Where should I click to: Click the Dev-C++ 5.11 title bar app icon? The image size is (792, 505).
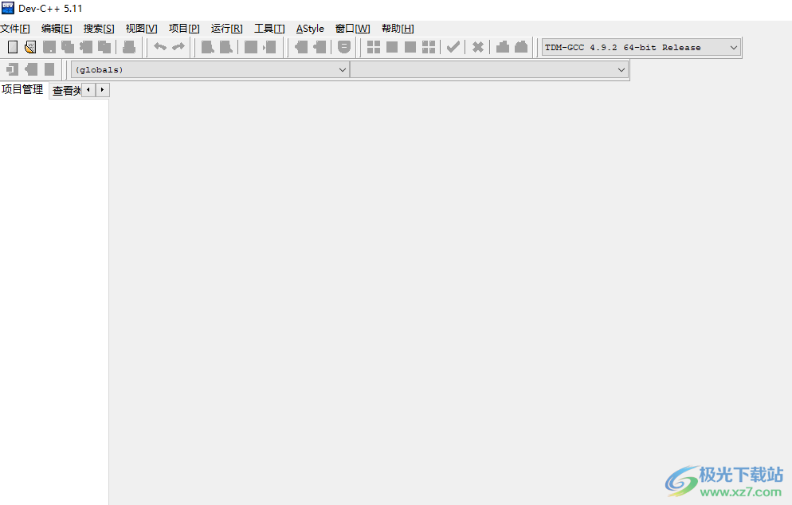[8, 8]
